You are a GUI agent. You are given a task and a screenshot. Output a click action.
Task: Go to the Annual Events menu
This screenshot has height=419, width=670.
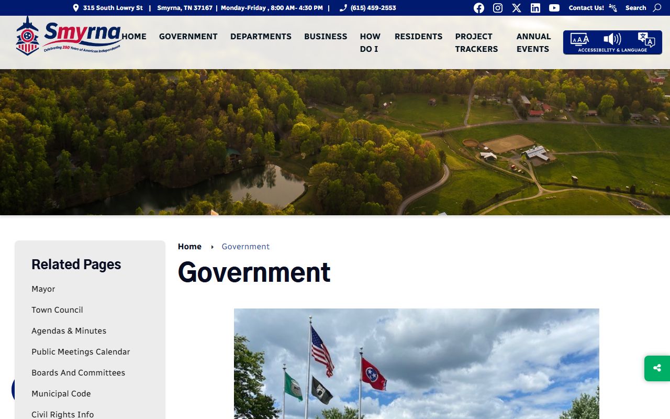pos(533,42)
